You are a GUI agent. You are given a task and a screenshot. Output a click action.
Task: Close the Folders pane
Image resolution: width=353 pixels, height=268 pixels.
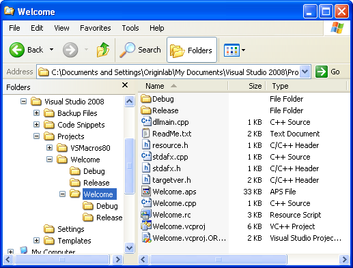(125, 85)
